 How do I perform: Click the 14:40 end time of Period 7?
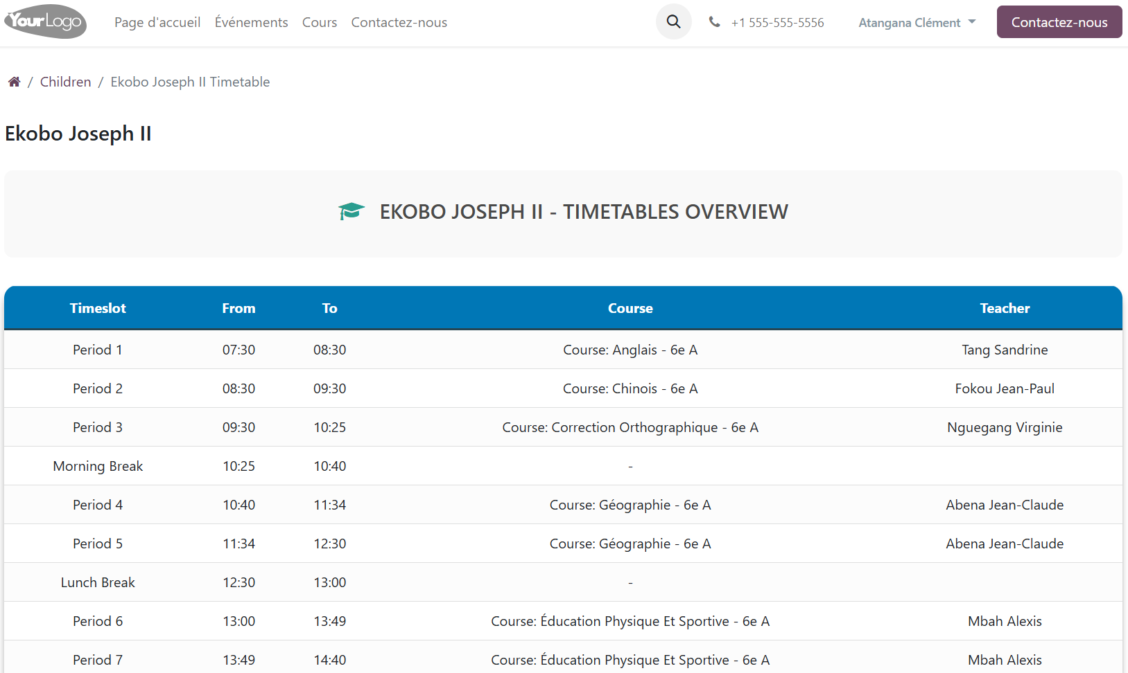point(329,660)
